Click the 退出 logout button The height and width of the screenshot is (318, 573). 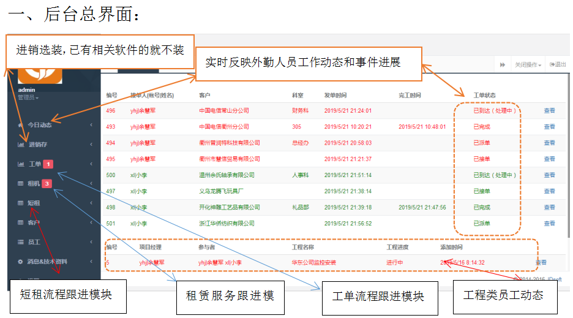(x=558, y=64)
